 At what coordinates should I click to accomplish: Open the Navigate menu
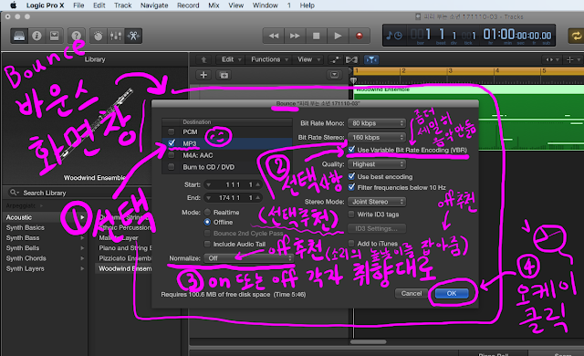coord(154,5)
